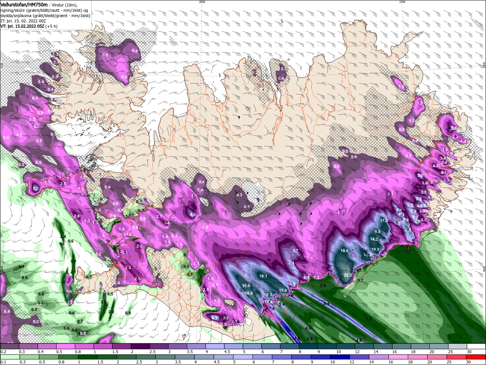Click the 23.0 precipitation value

(x=348, y=275)
